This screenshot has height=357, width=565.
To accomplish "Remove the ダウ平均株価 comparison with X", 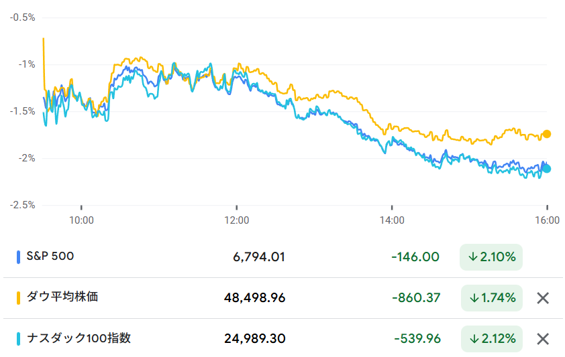I will click(x=543, y=298).
